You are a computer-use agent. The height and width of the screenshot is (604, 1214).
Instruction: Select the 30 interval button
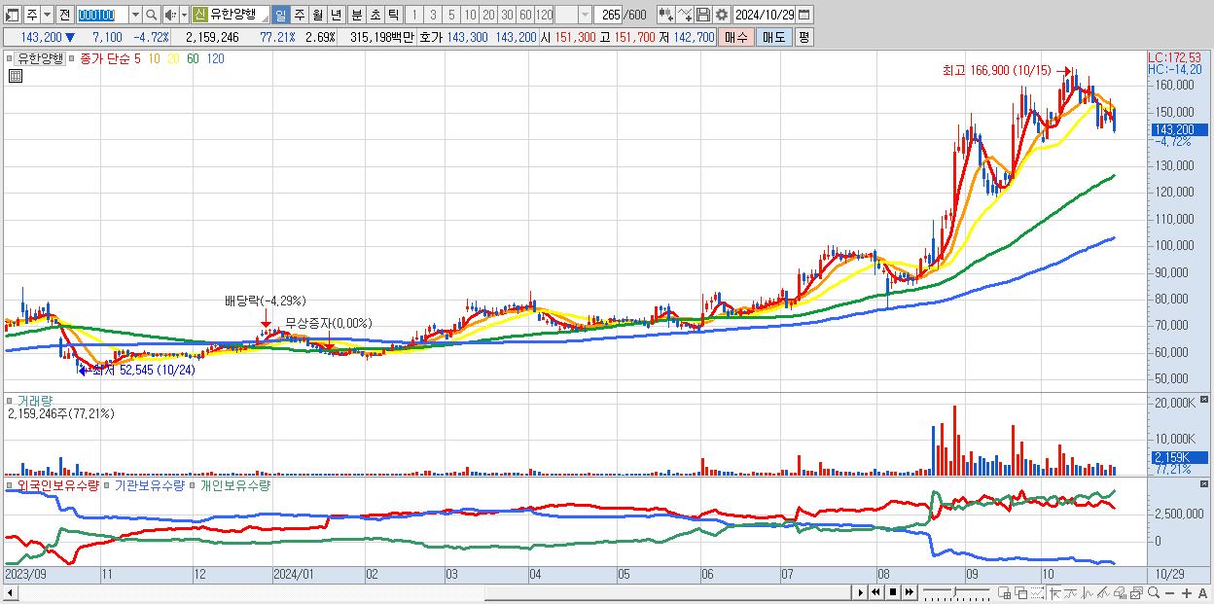click(507, 16)
